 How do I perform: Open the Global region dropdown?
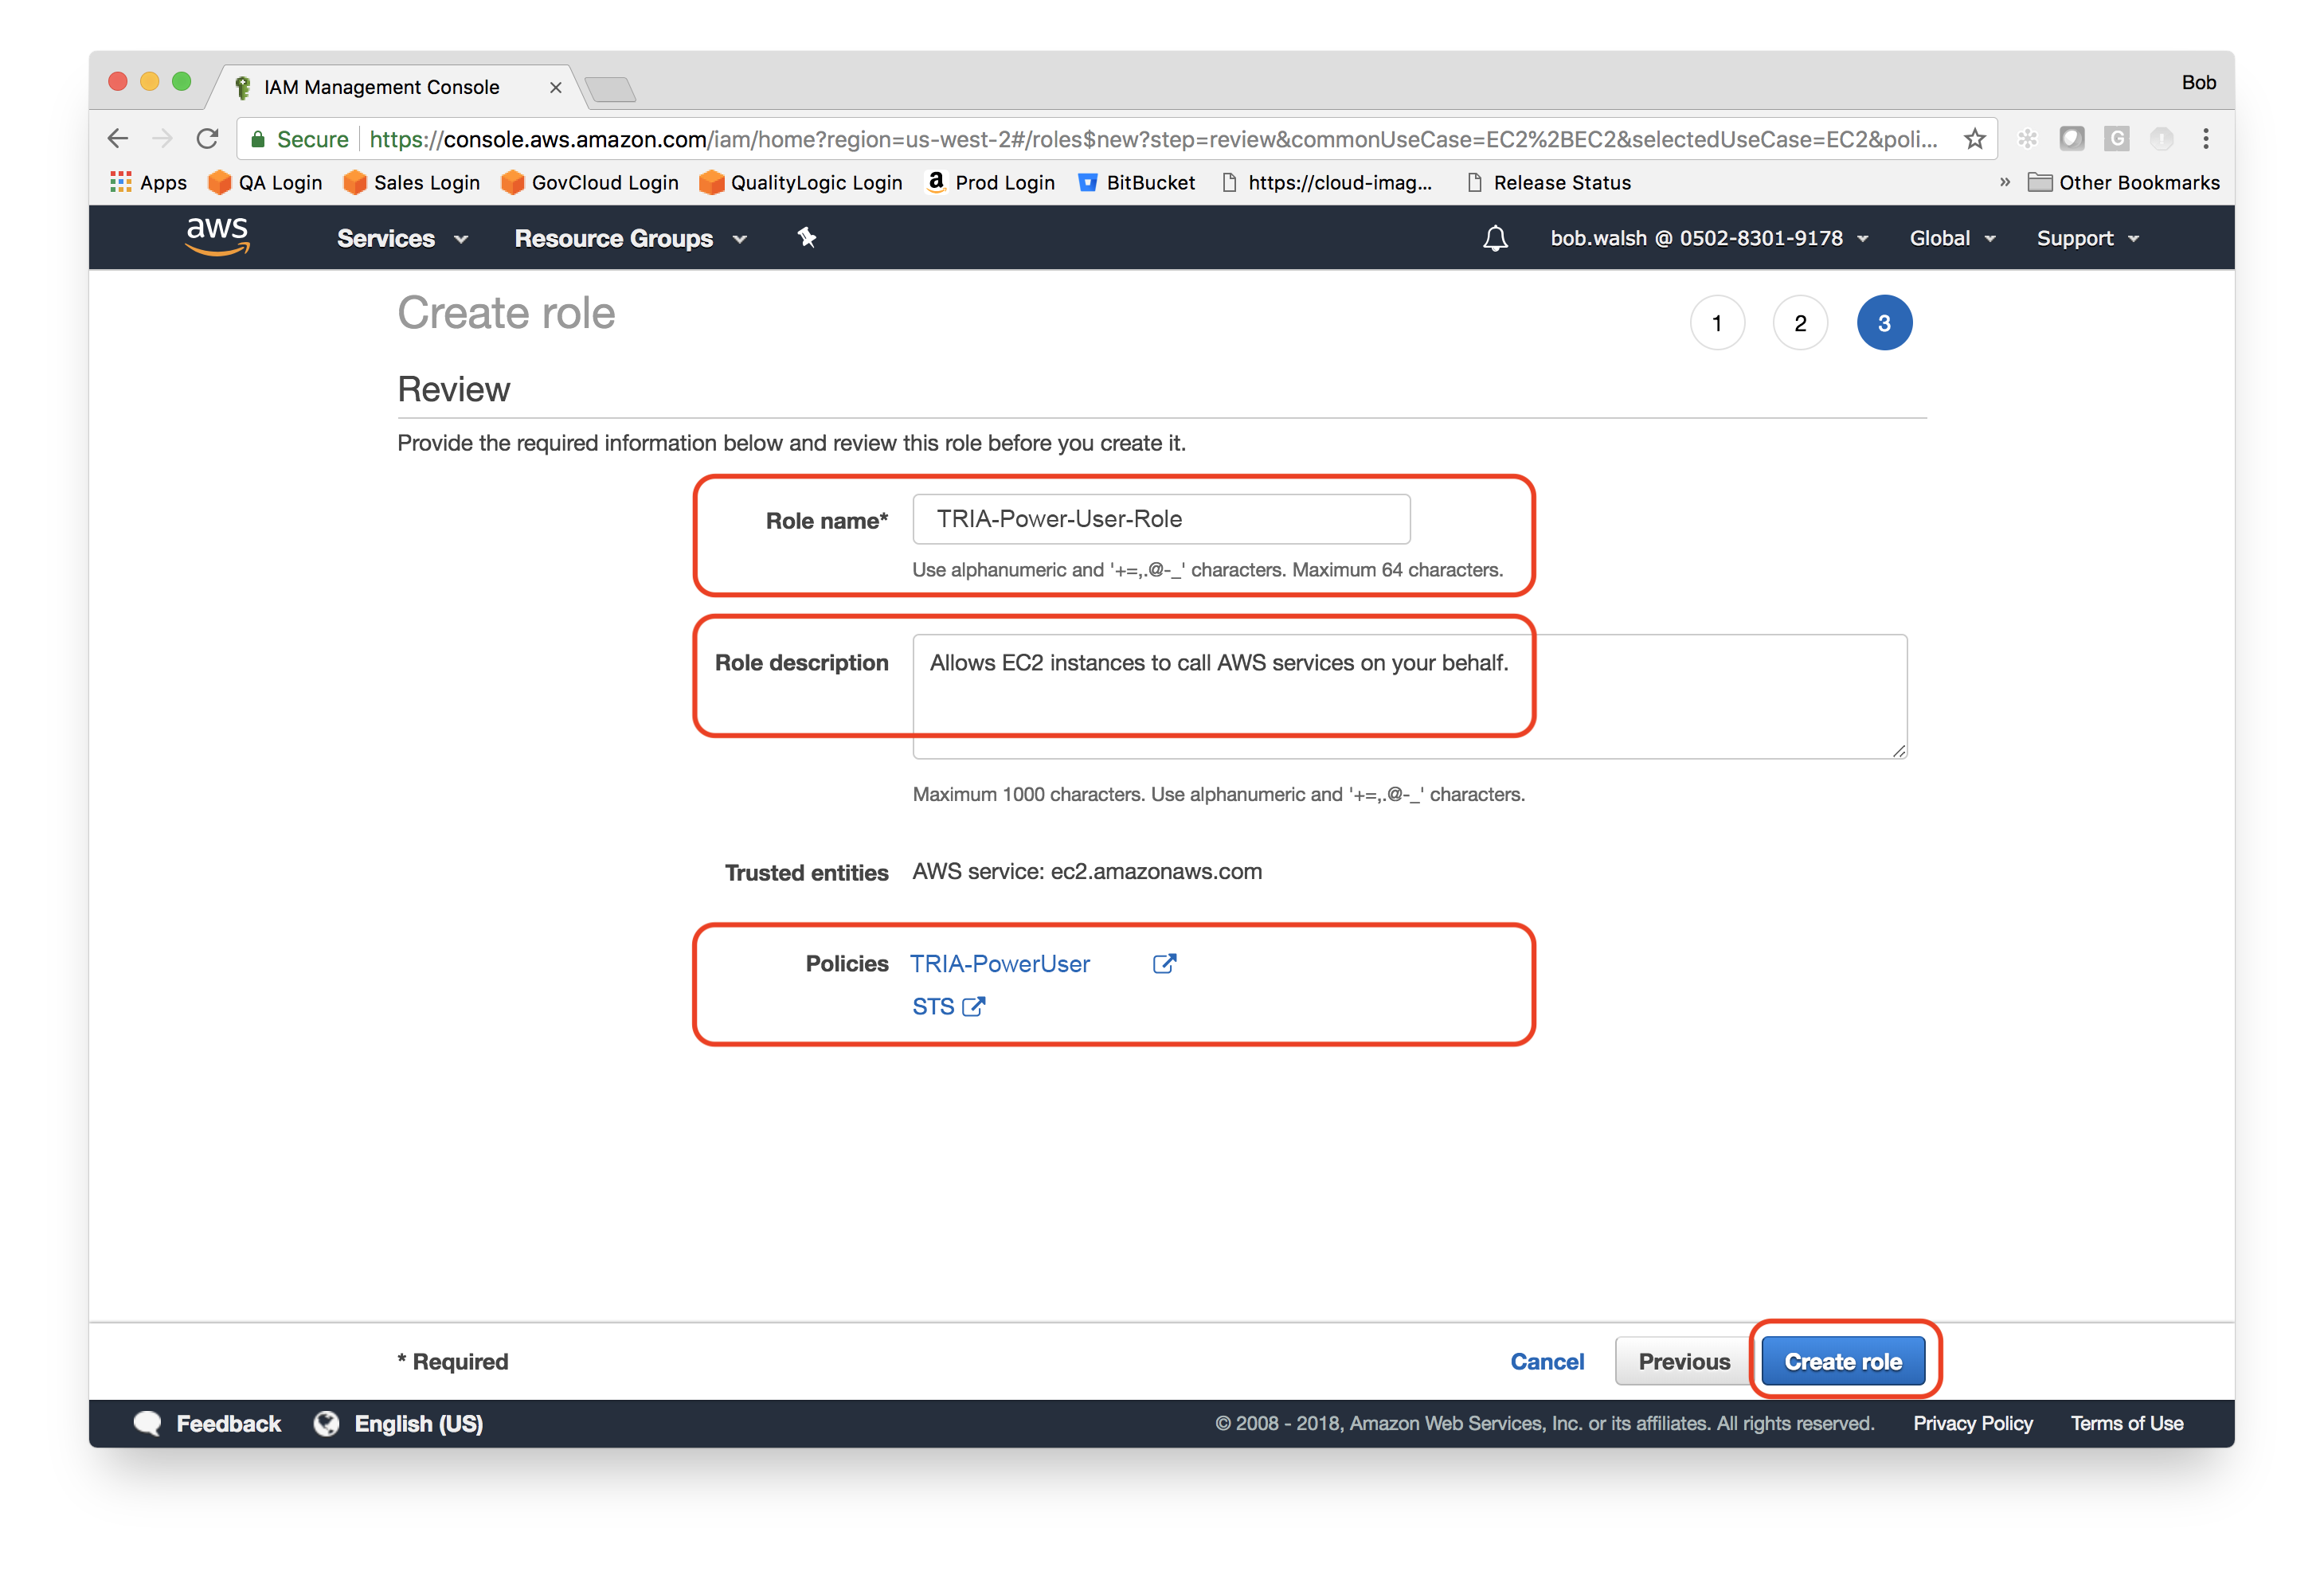tap(1952, 238)
